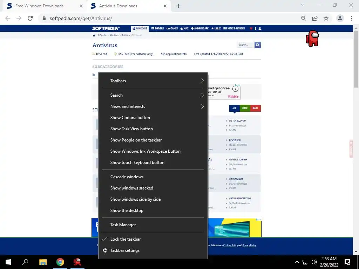Click the red heart icon in Softpedia header
The height and width of the screenshot is (269, 359).
click(251, 29)
